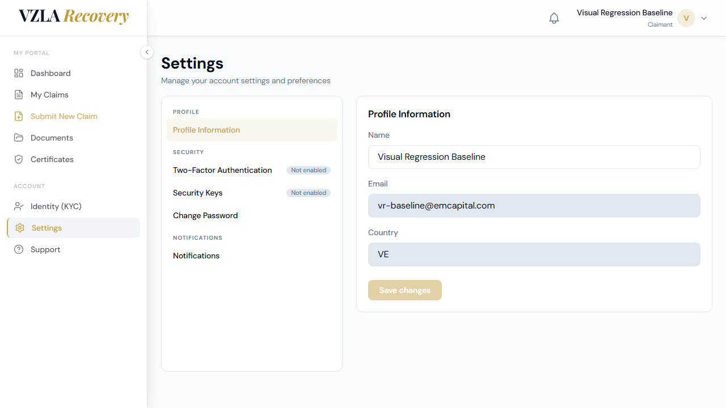
Task: Select Settings in sidebar
Action: (73, 228)
